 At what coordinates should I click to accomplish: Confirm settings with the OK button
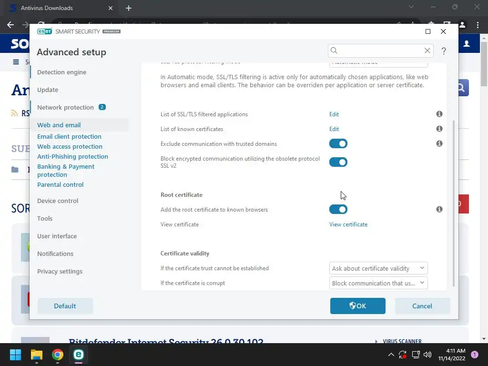[357, 306]
